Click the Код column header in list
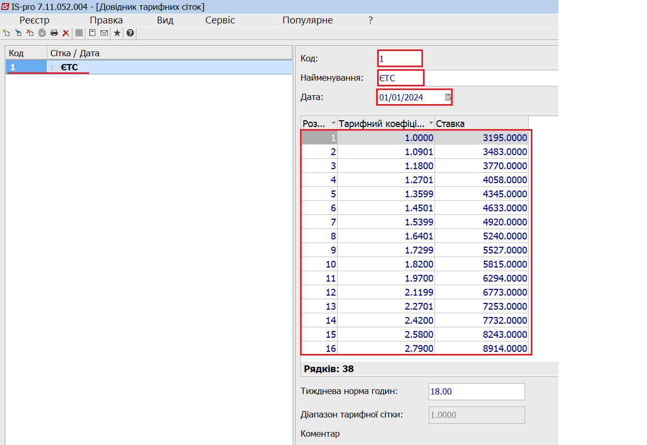 [x=27, y=53]
